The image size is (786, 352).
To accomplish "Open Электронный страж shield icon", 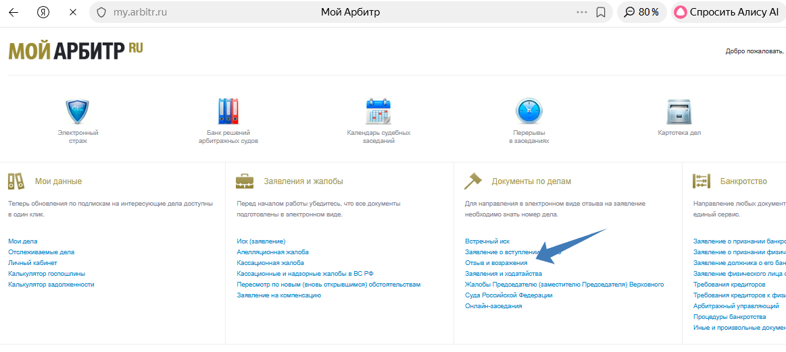I will (x=77, y=111).
